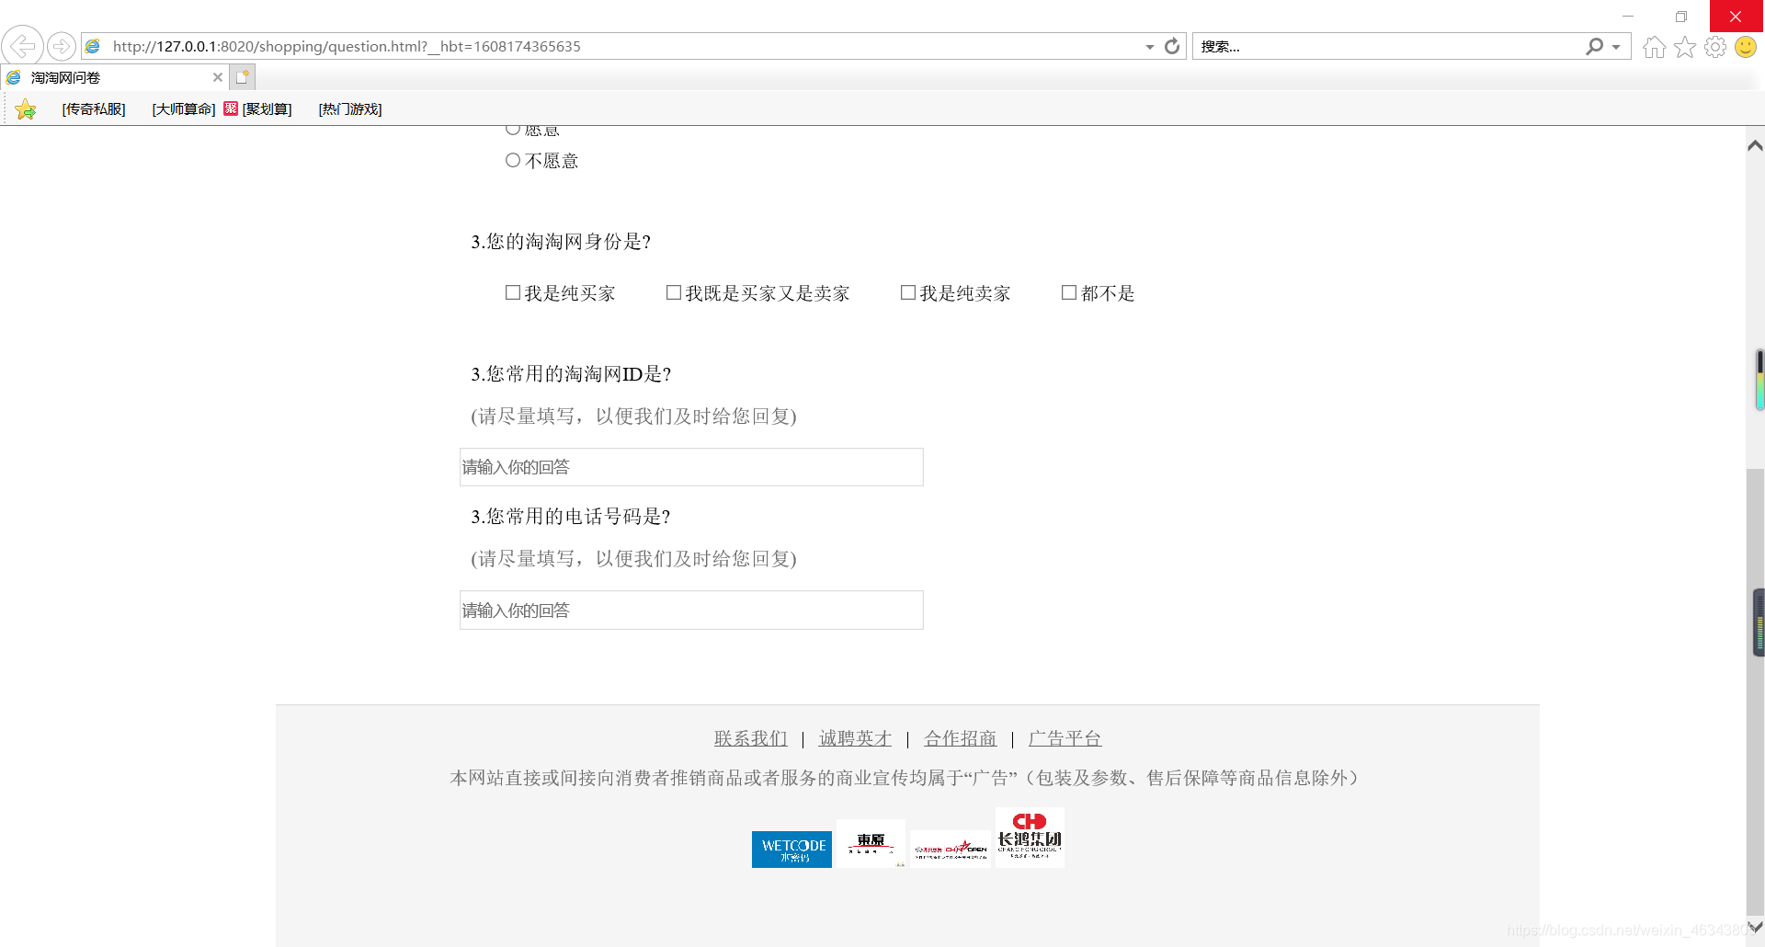Check the 我是纯卖家 checkbox
The height and width of the screenshot is (947, 1765).
pos(908,292)
